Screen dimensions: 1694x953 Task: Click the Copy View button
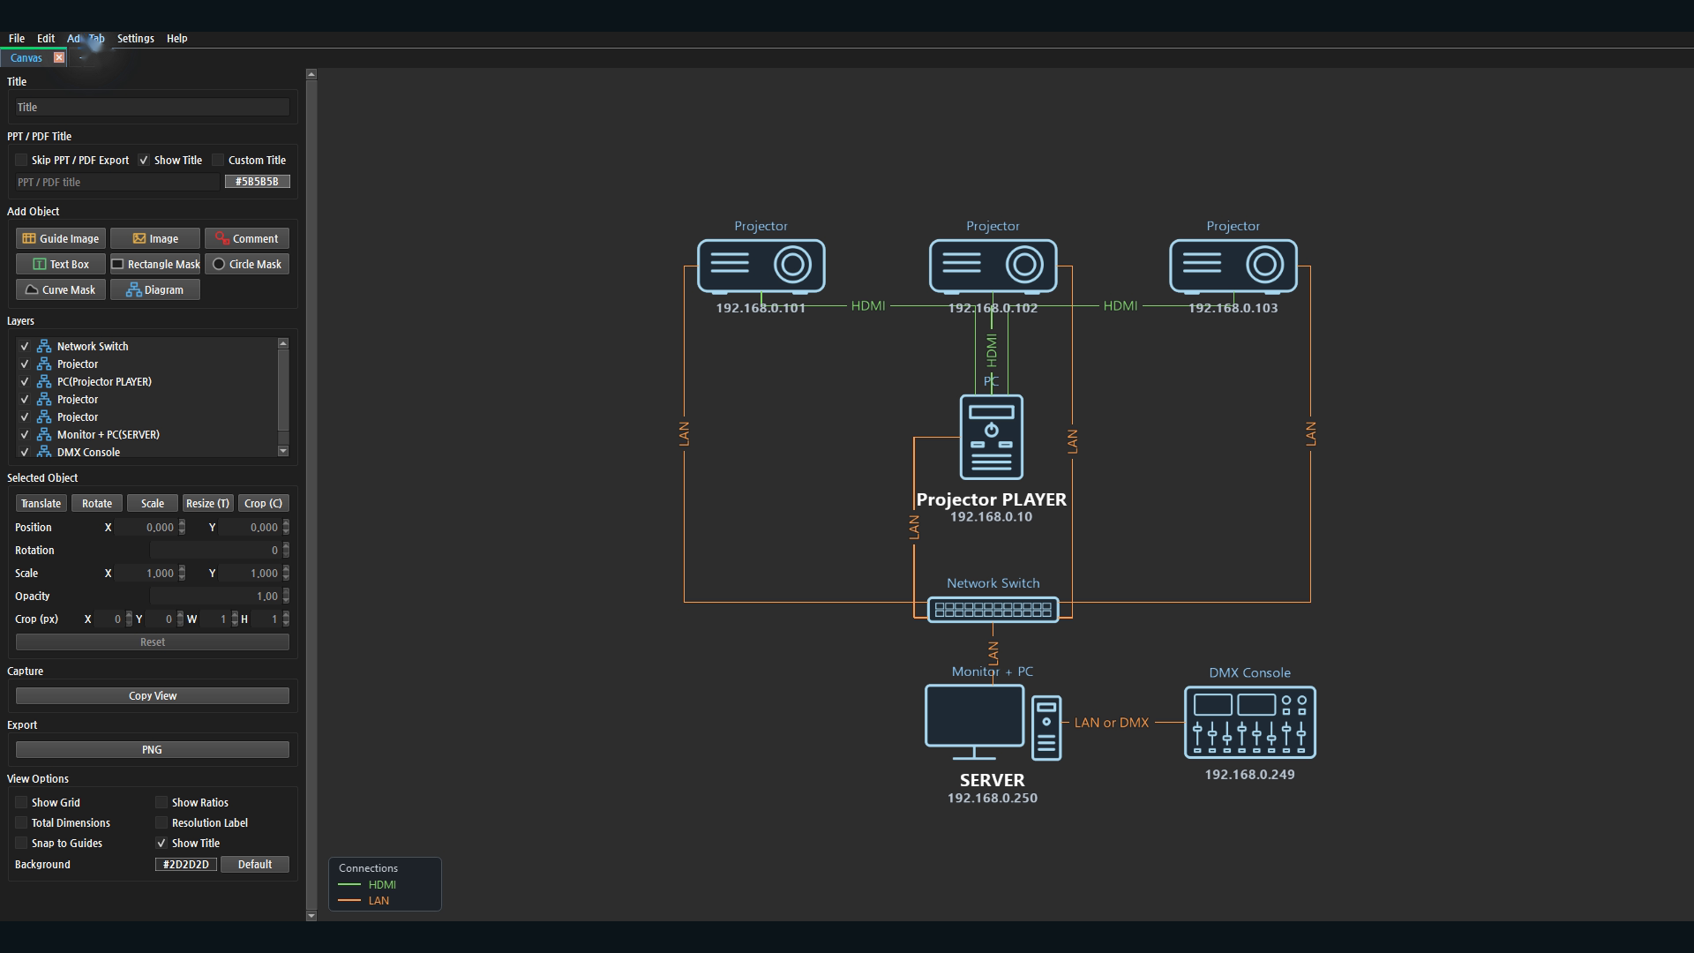click(x=153, y=695)
